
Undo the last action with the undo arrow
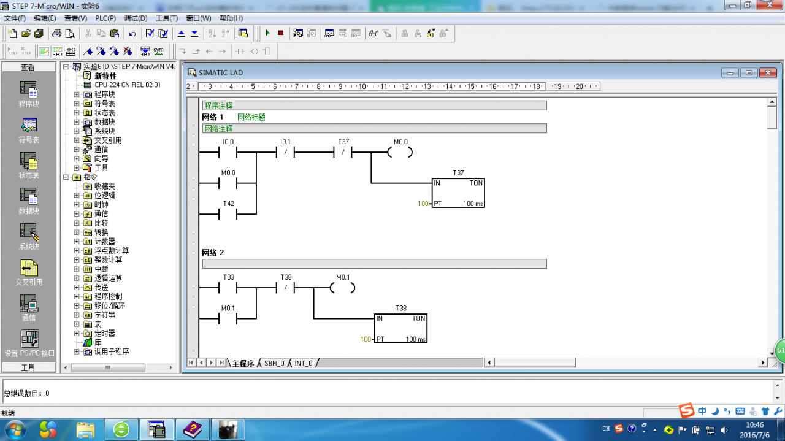(x=132, y=33)
